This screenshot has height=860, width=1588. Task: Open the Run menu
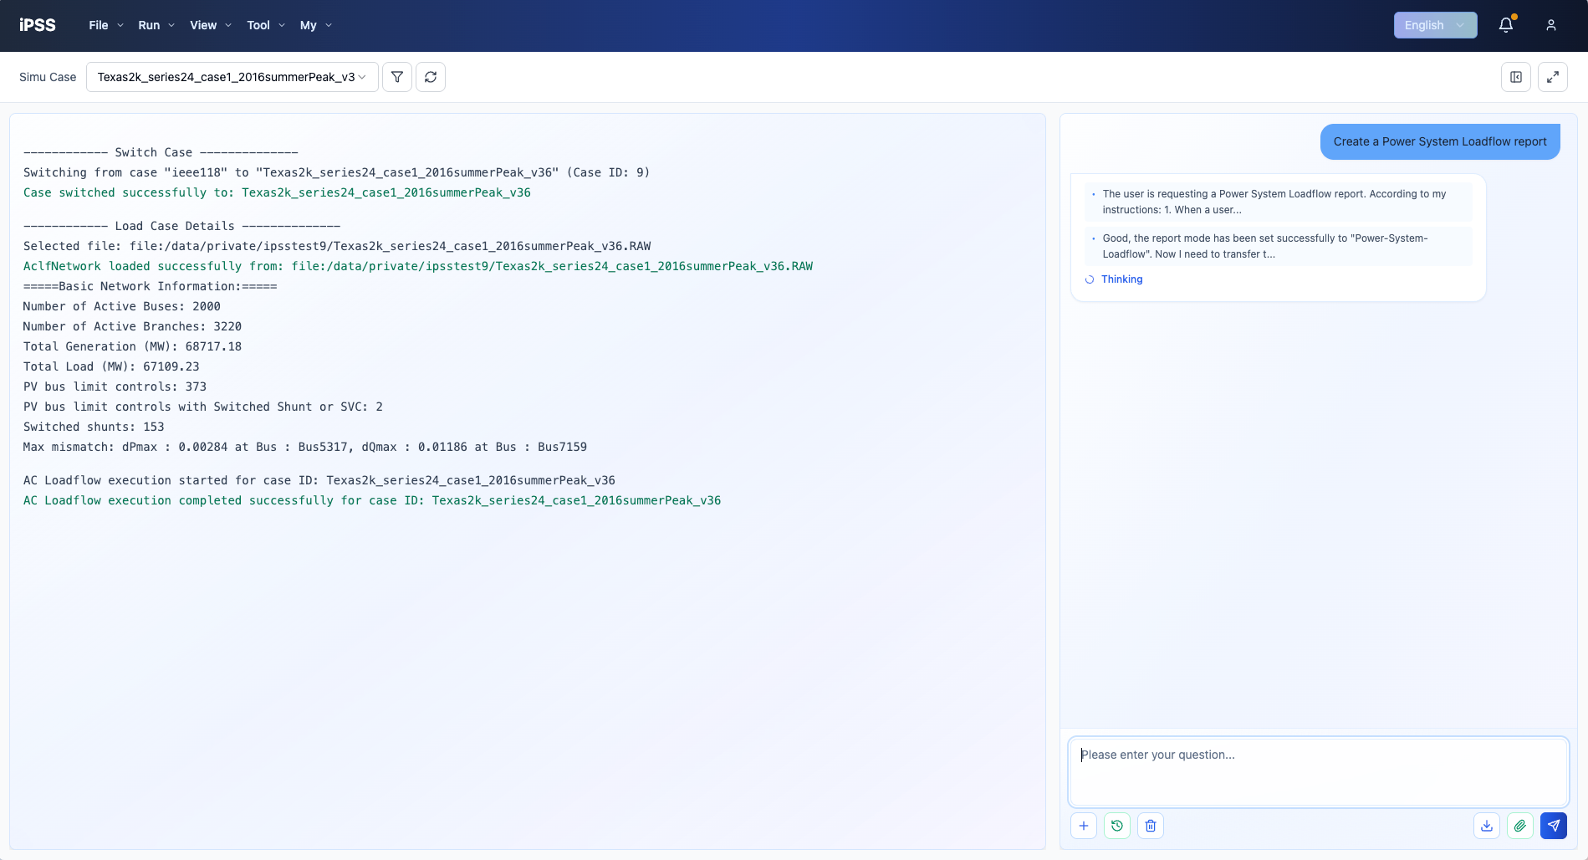156,25
